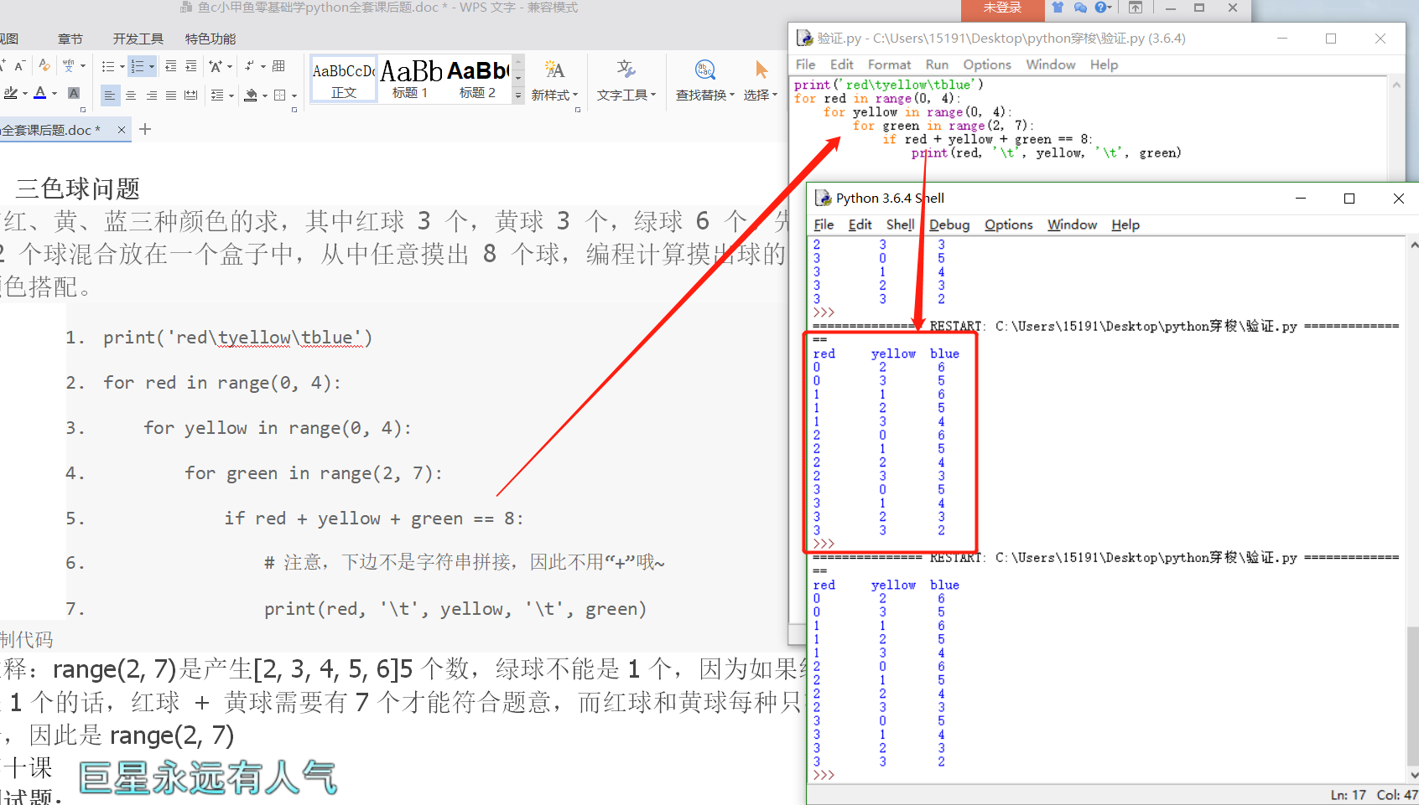Open the Run menu in the editor
The image size is (1419, 805).
(937, 65)
